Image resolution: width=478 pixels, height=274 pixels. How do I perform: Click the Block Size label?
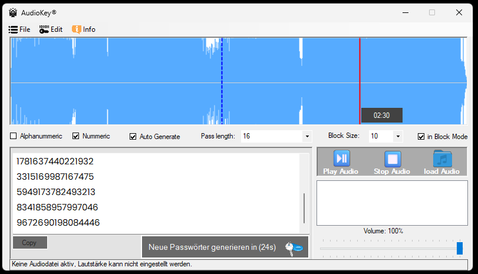(344, 136)
